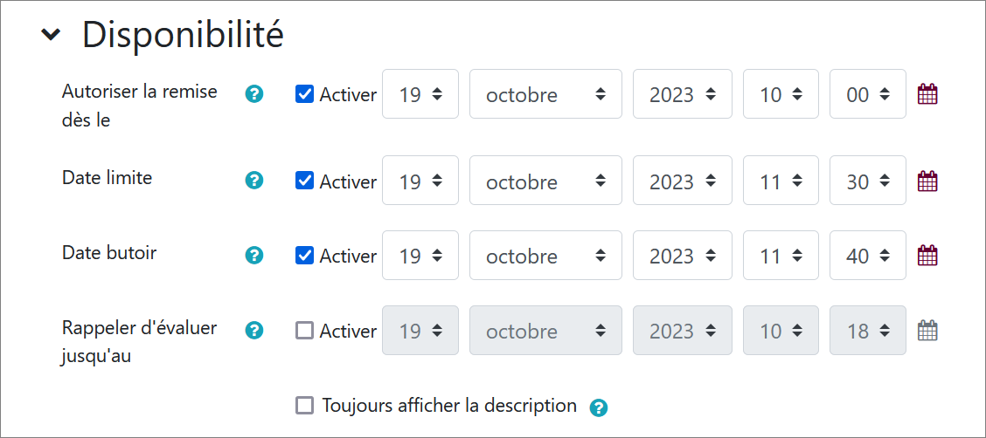986x438 pixels.
Task: Open minute dropdown showing 00
Action: [x=867, y=94]
